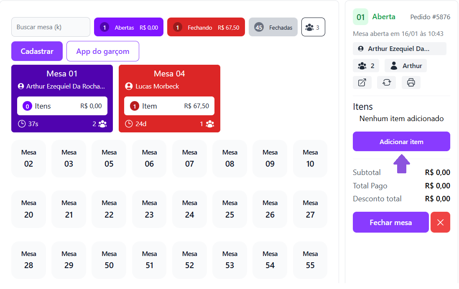The image size is (459, 289).
Task: Click the printer icon to print order
Action: [x=411, y=82]
